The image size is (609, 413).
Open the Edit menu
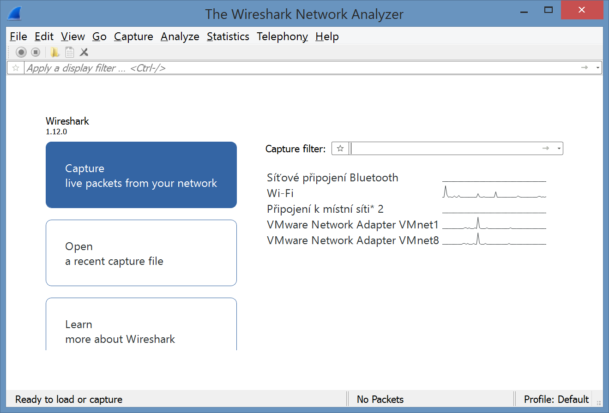pos(44,36)
